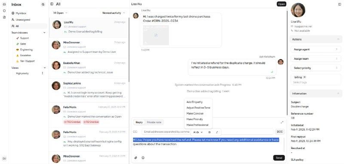344x164 pixels.
Task: Open the 14 Open status filter dropdown
Action: point(60,13)
